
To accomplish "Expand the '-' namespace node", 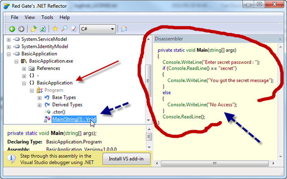I will pos(24,76).
